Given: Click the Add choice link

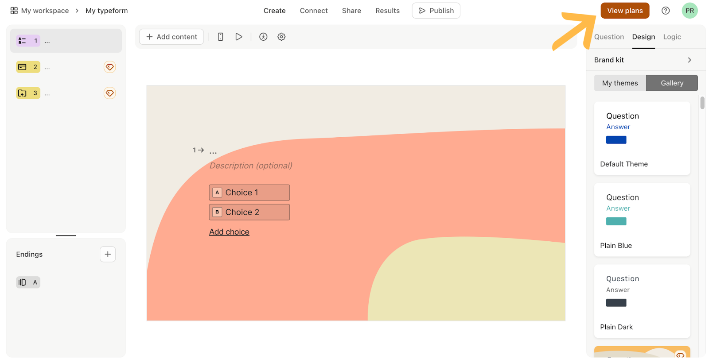Looking at the screenshot, I should pyautogui.click(x=229, y=232).
